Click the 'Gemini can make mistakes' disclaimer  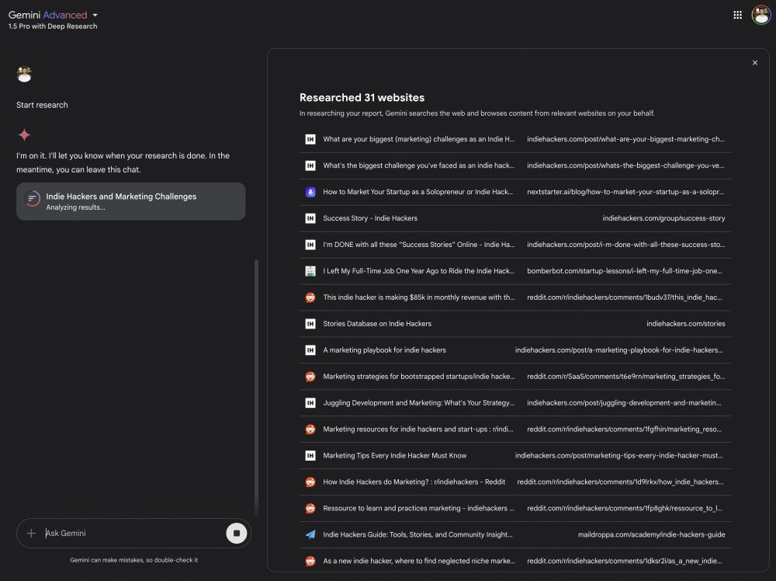(x=133, y=560)
